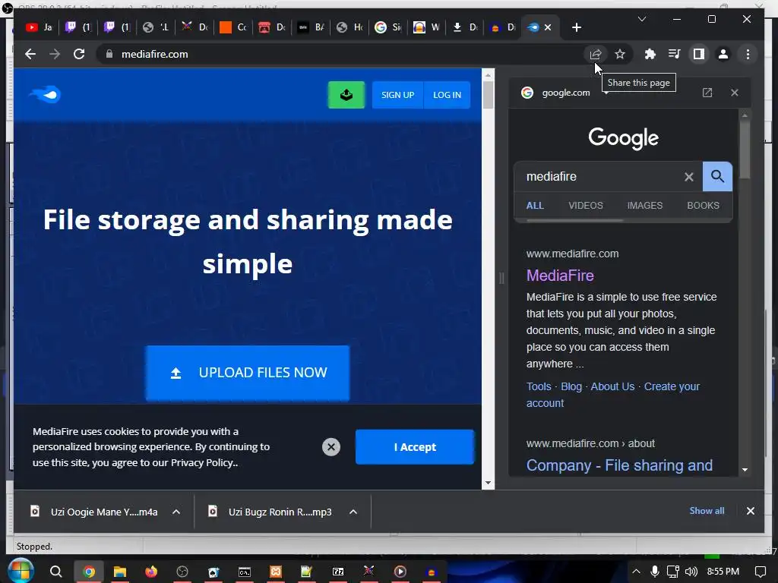Switch to the YouTube tab

[40, 27]
